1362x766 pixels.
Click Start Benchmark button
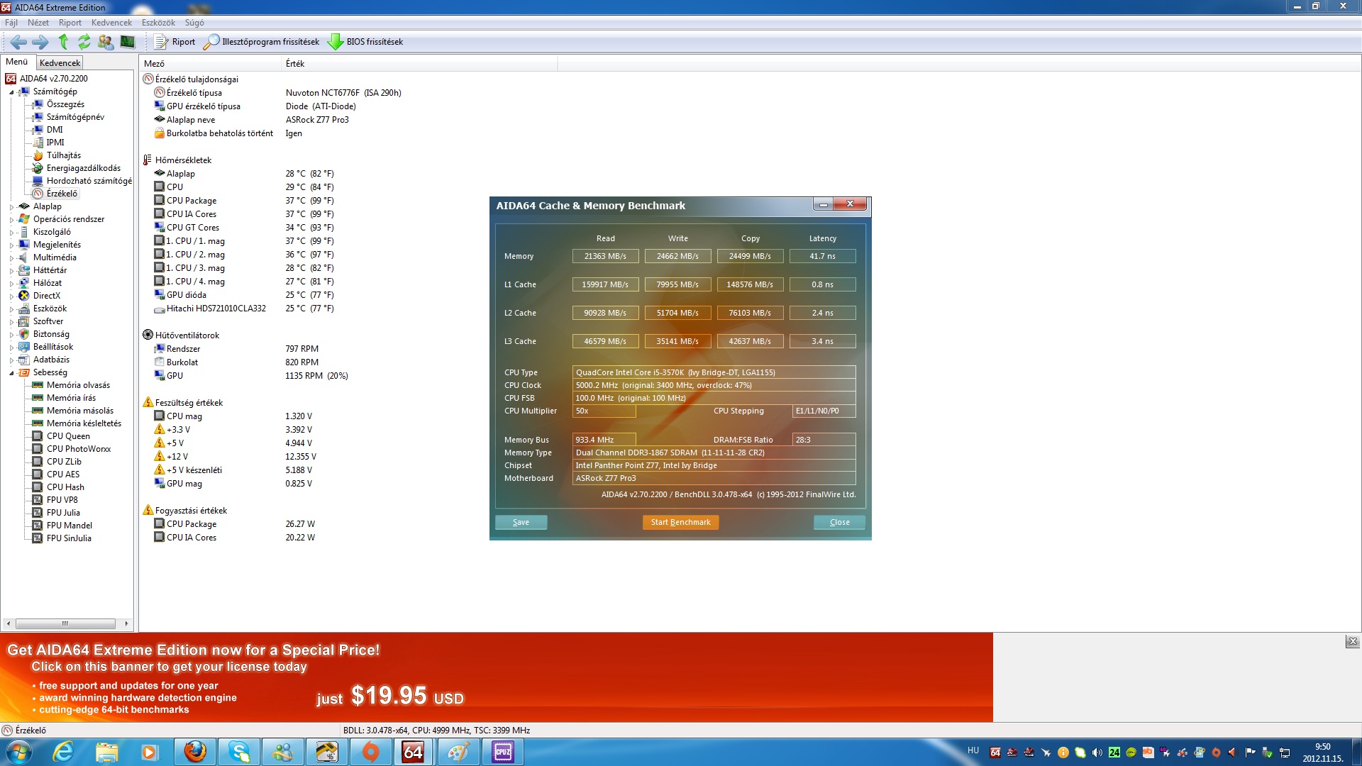pyautogui.click(x=681, y=522)
